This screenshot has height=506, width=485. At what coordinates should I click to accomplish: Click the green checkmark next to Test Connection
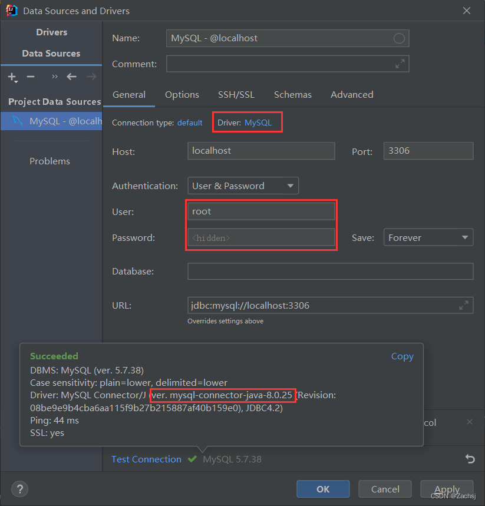click(193, 458)
